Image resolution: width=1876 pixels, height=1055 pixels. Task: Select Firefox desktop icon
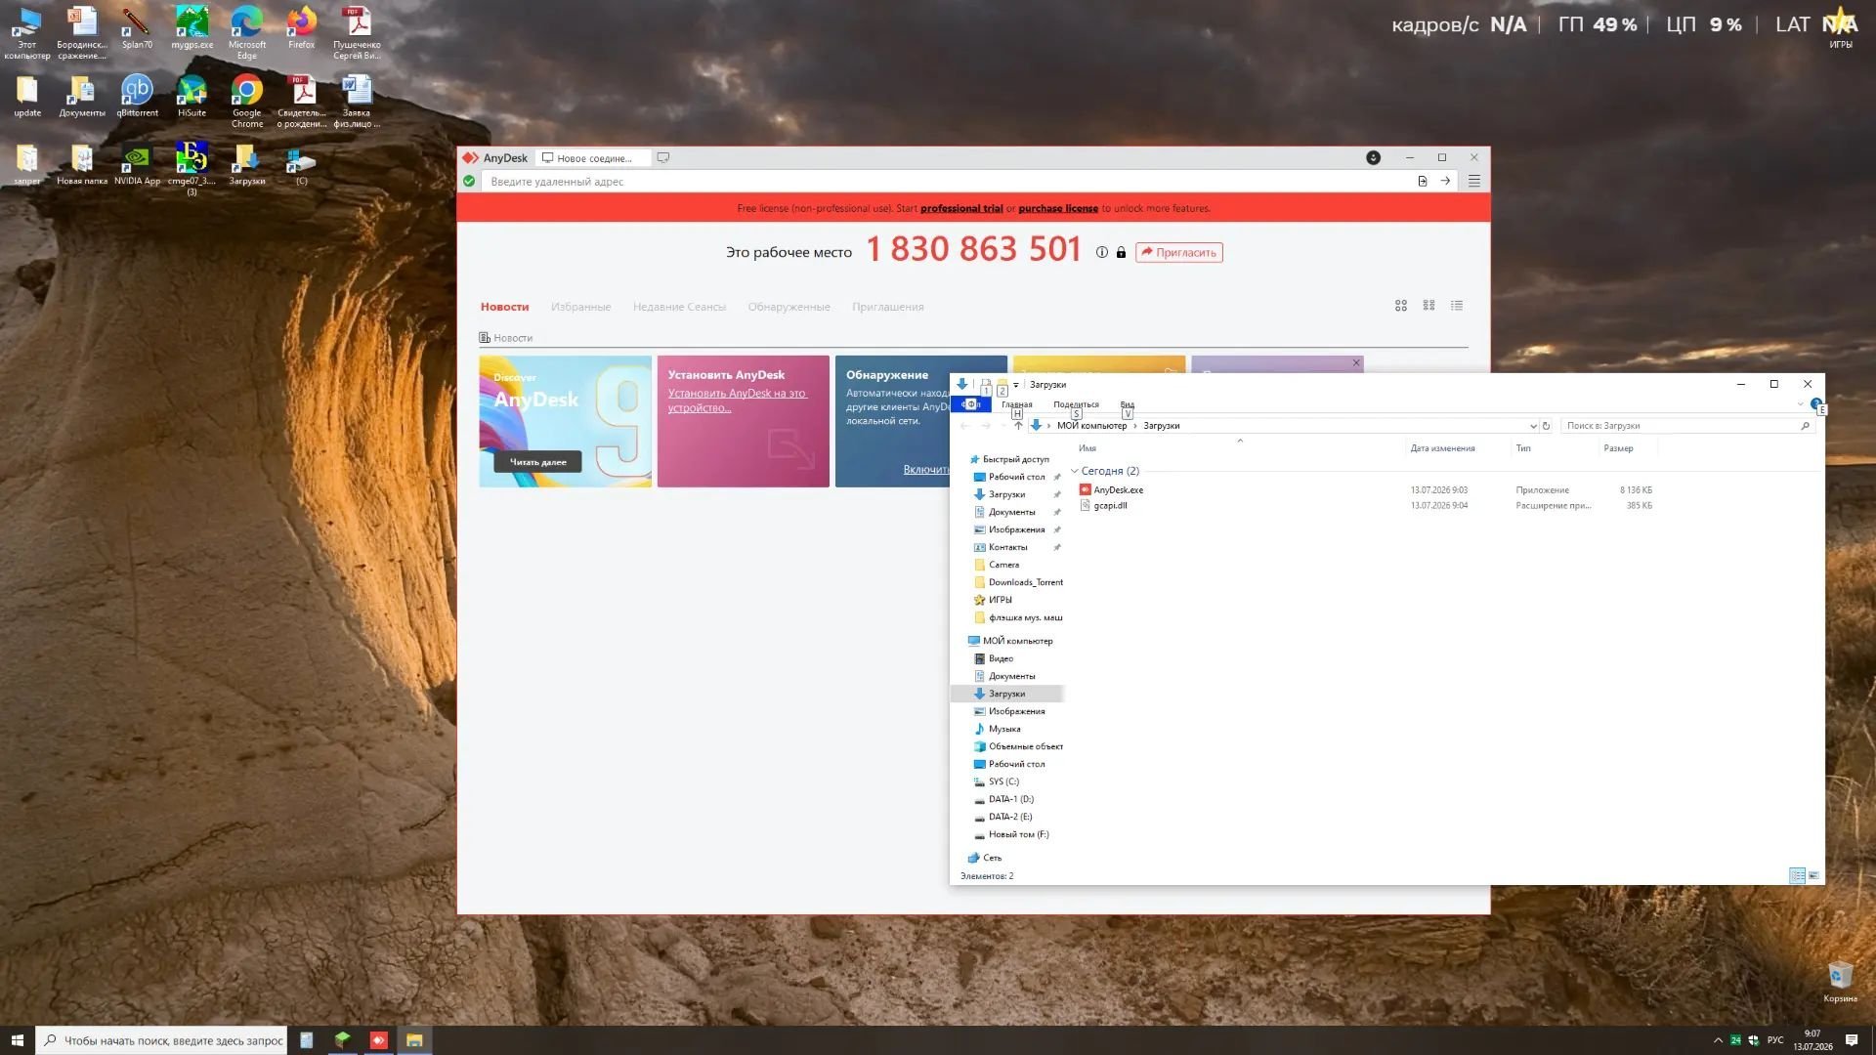point(302,28)
